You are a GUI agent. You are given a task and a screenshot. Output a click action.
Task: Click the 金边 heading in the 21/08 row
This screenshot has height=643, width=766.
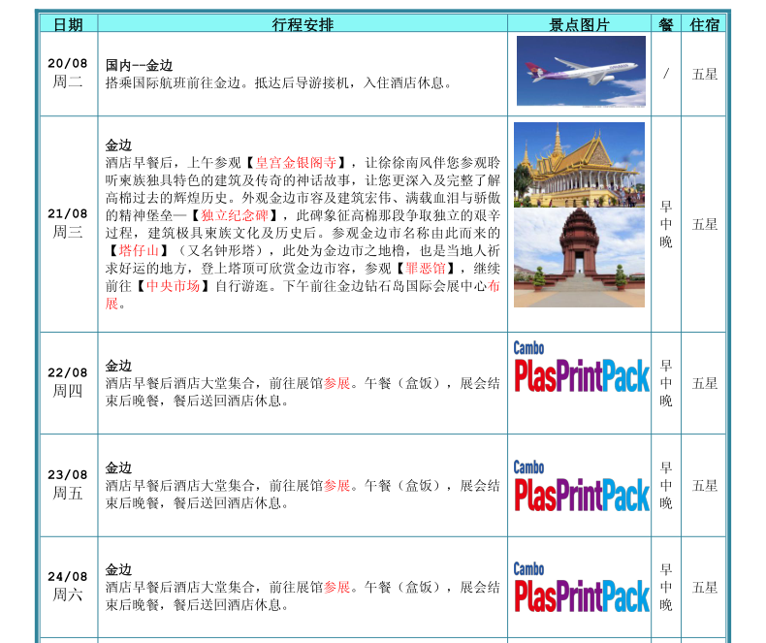tap(118, 145)
